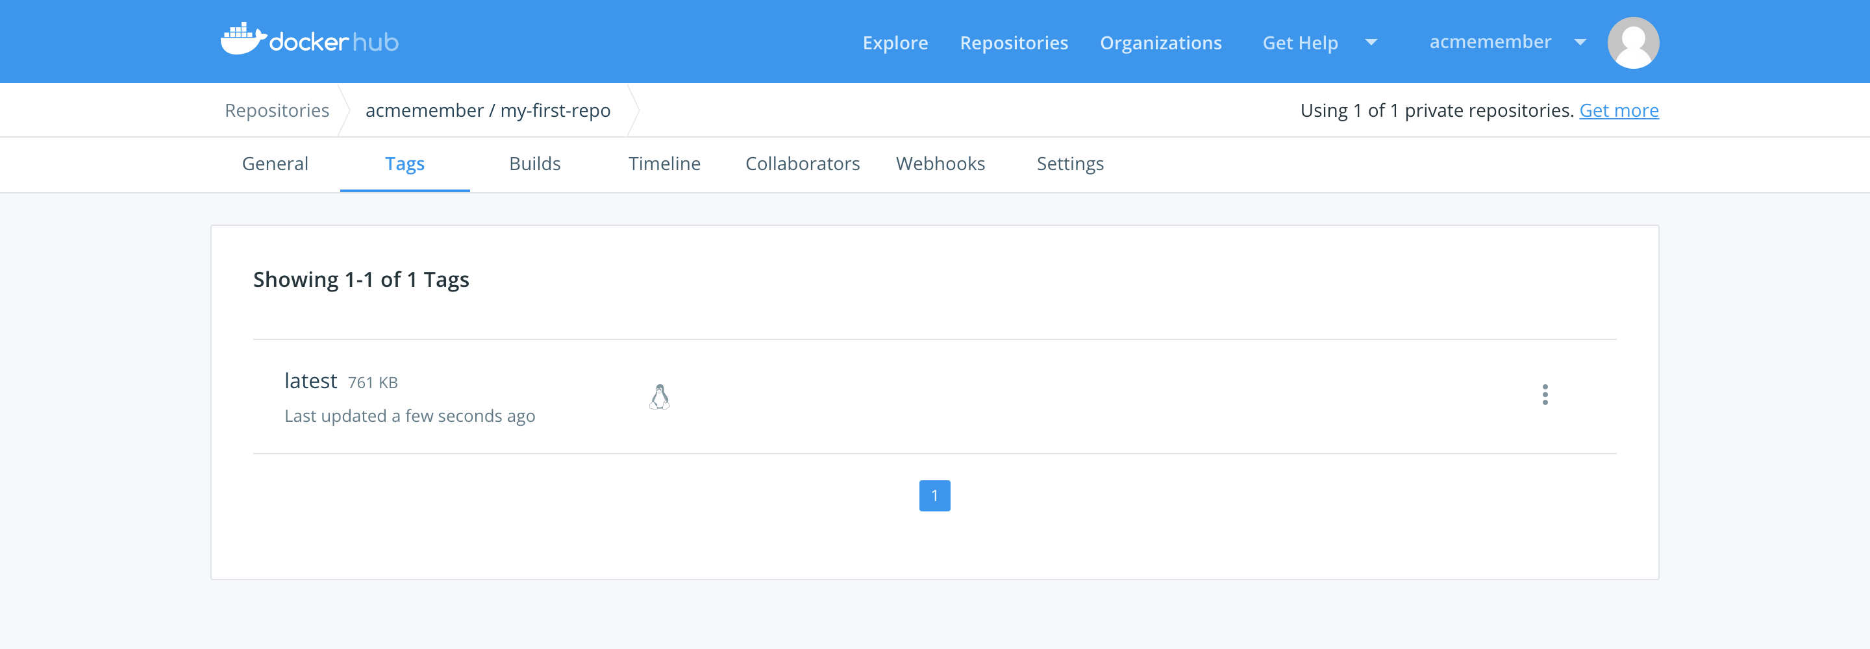Click pagination page 1 button
The height and width of the screenshot is (649, 1870).
[x=934, y=496]
